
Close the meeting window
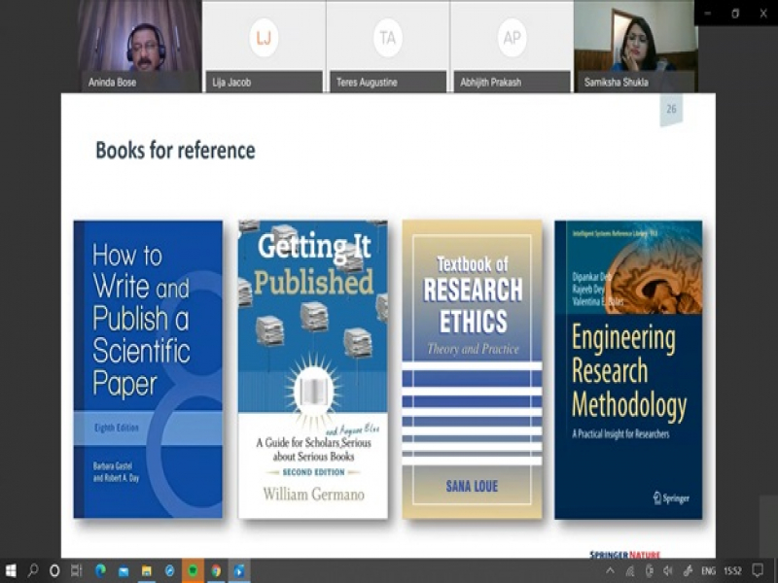[763, 14]
